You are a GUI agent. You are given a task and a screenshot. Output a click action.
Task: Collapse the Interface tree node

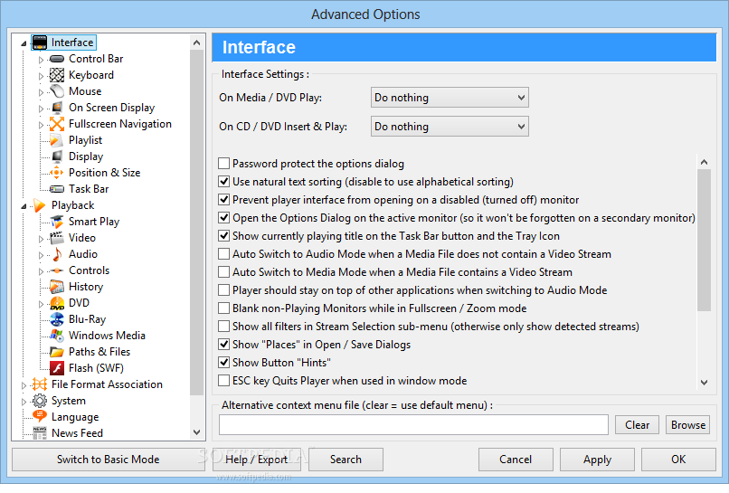(x=24, y=43)
